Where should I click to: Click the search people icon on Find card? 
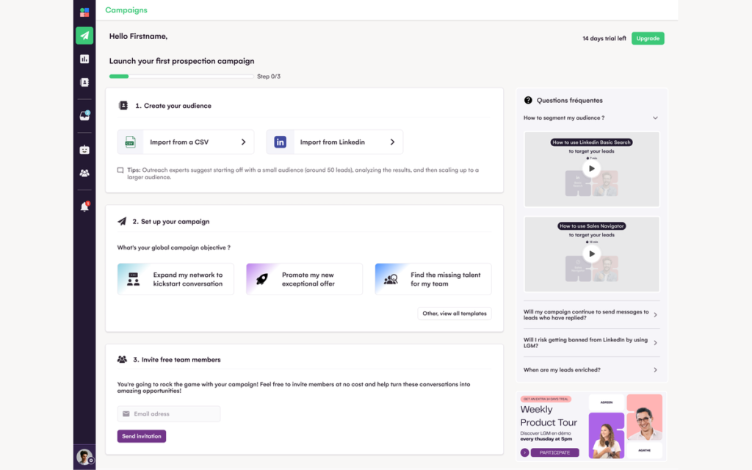click(x=391, y=279)
